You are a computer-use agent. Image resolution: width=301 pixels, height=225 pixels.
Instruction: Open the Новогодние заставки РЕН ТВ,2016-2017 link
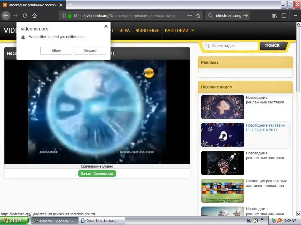(x=265, y=128)
